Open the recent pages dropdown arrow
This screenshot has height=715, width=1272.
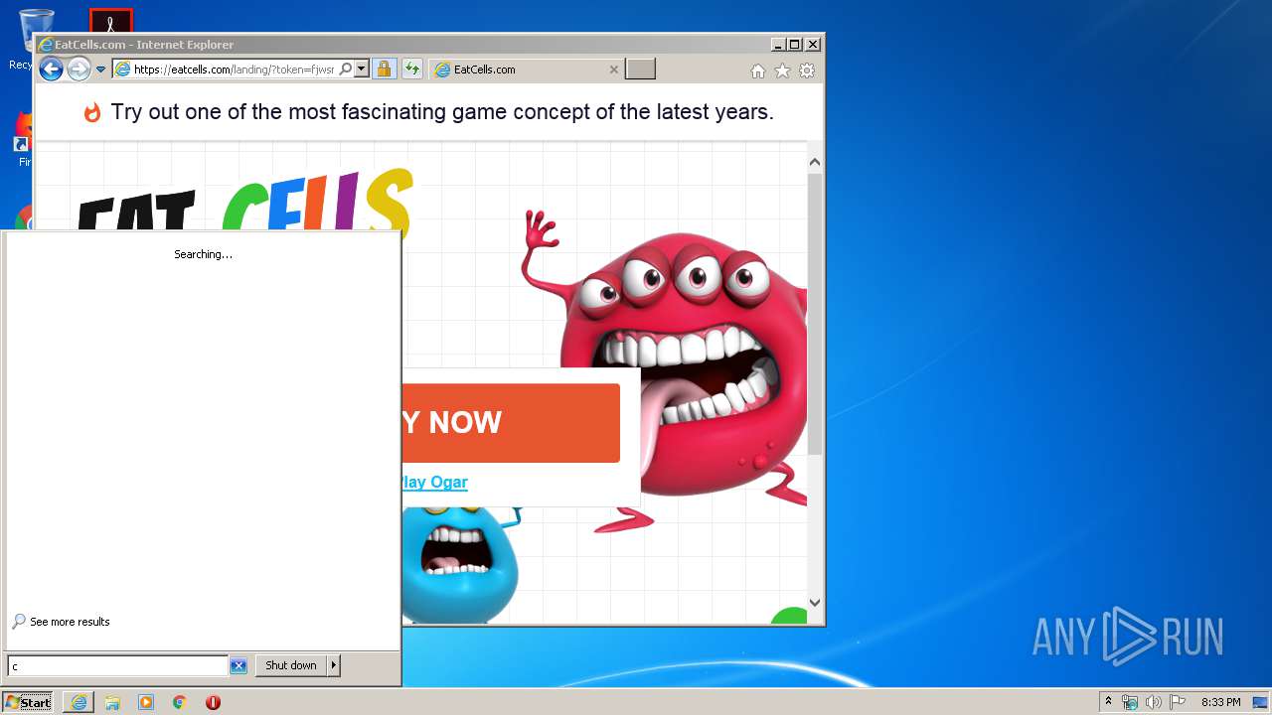(100, 70)
